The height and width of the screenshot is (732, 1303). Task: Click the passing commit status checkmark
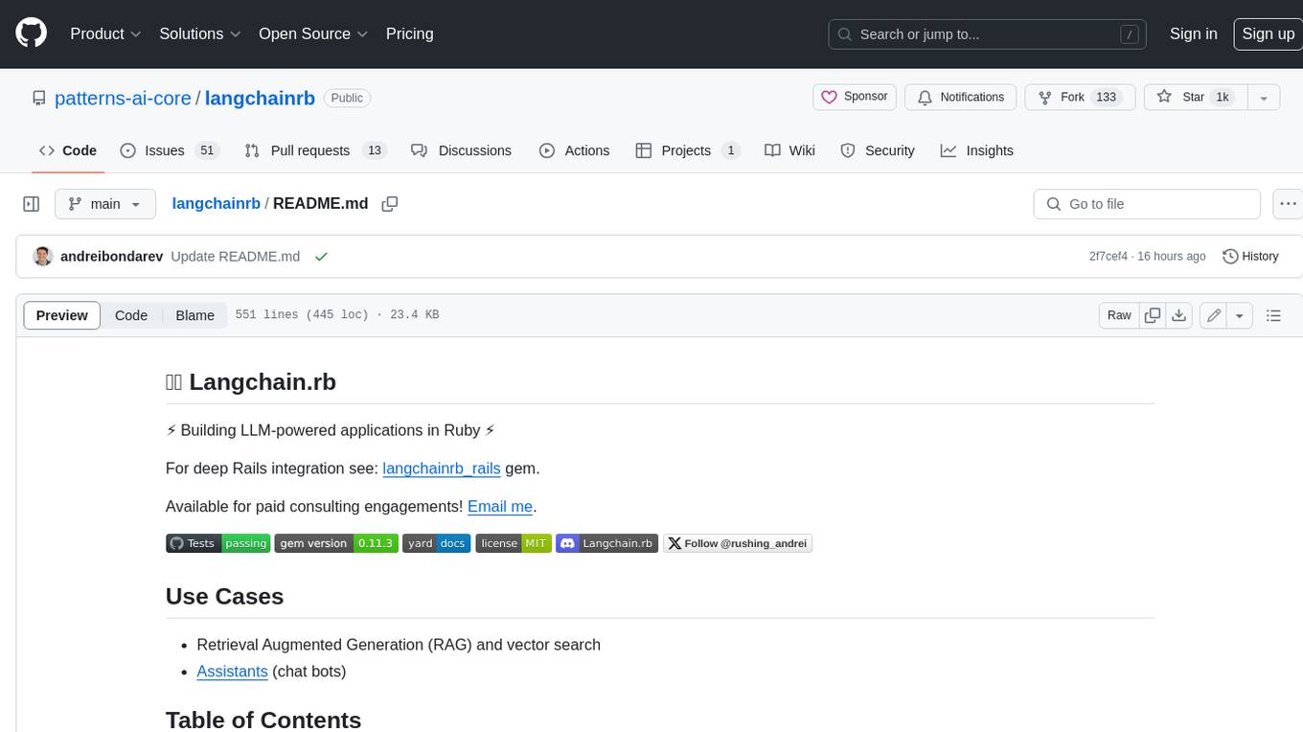pyautogui.click(x=321, y=257)
